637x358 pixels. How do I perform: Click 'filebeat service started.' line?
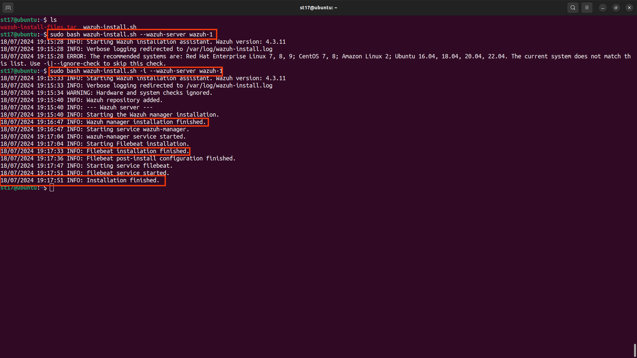pyautogui.click(x=85, y=173)
